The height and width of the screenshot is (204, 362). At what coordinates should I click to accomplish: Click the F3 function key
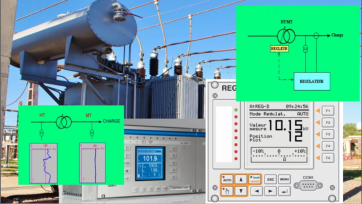click(x=328, y=134)
